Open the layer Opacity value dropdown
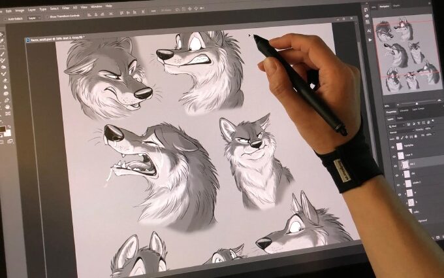 428,128
